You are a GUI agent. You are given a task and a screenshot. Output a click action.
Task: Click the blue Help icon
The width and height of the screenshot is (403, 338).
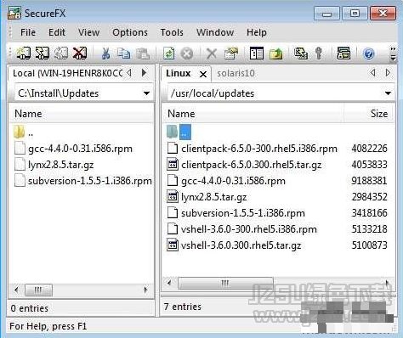click(369, 54)
